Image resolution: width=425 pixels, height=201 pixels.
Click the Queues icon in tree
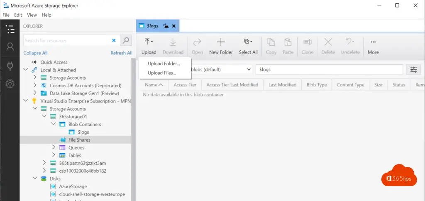tap(62, 147)
